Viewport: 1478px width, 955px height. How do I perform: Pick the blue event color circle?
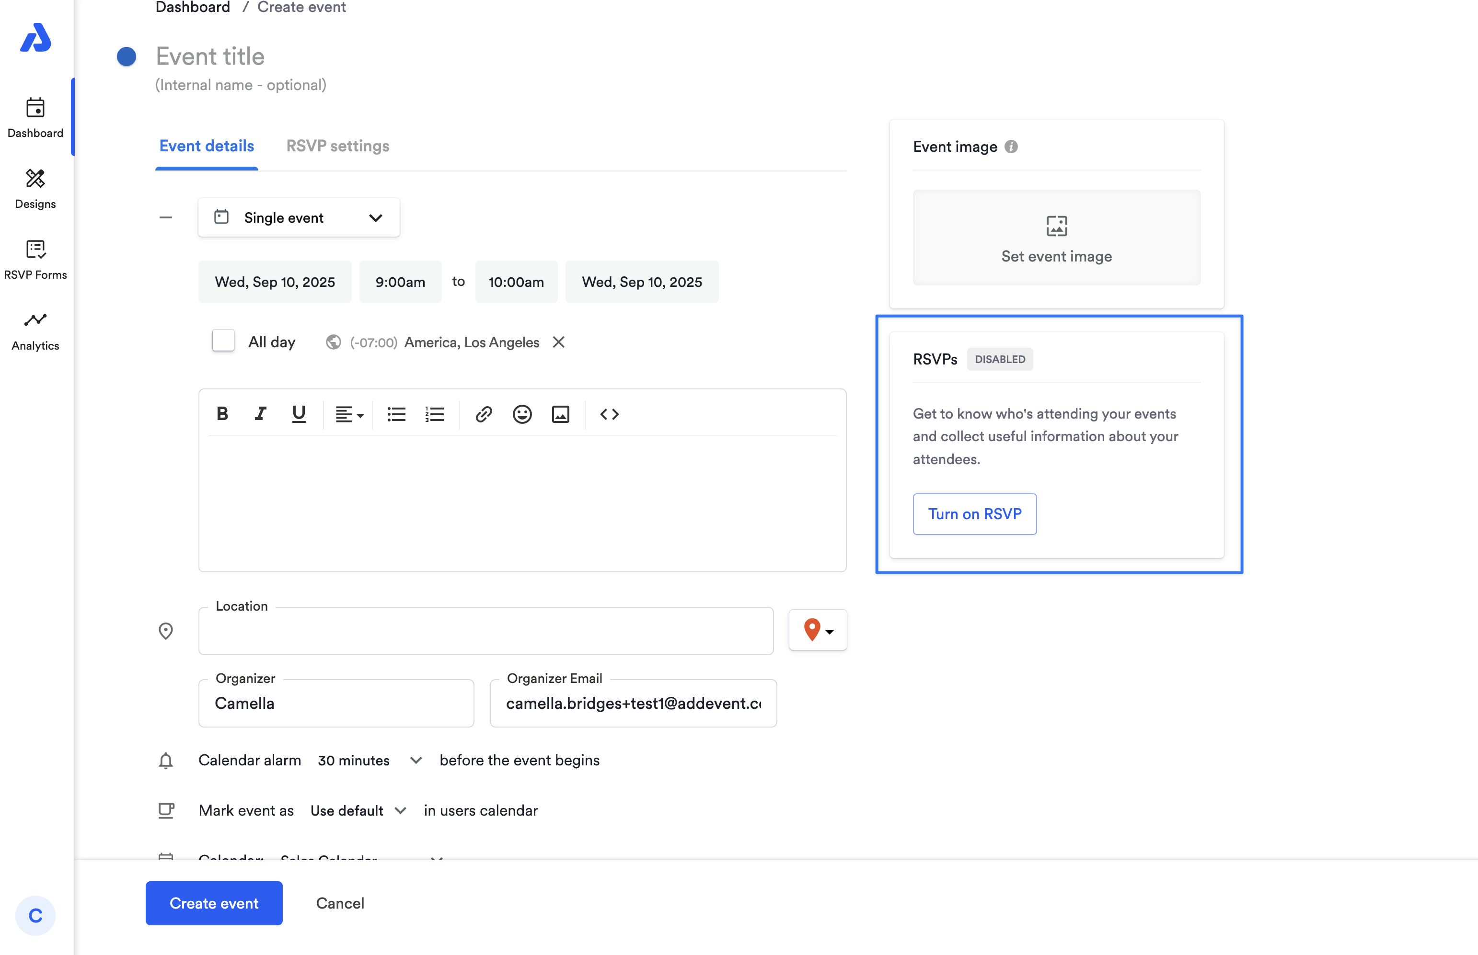pos(127,57)
